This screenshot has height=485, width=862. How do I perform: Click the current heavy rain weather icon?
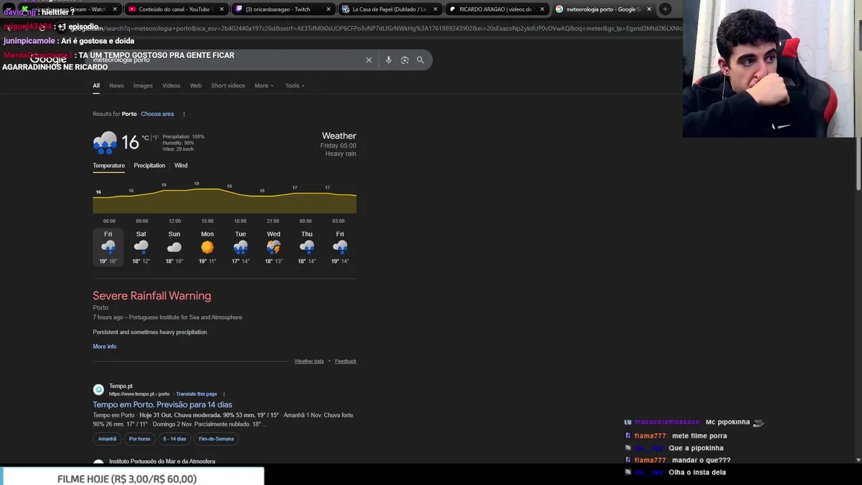(x=105, y=143)
